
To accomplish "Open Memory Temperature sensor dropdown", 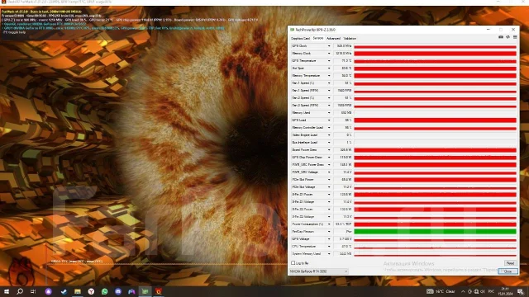I will coord(329,75).
